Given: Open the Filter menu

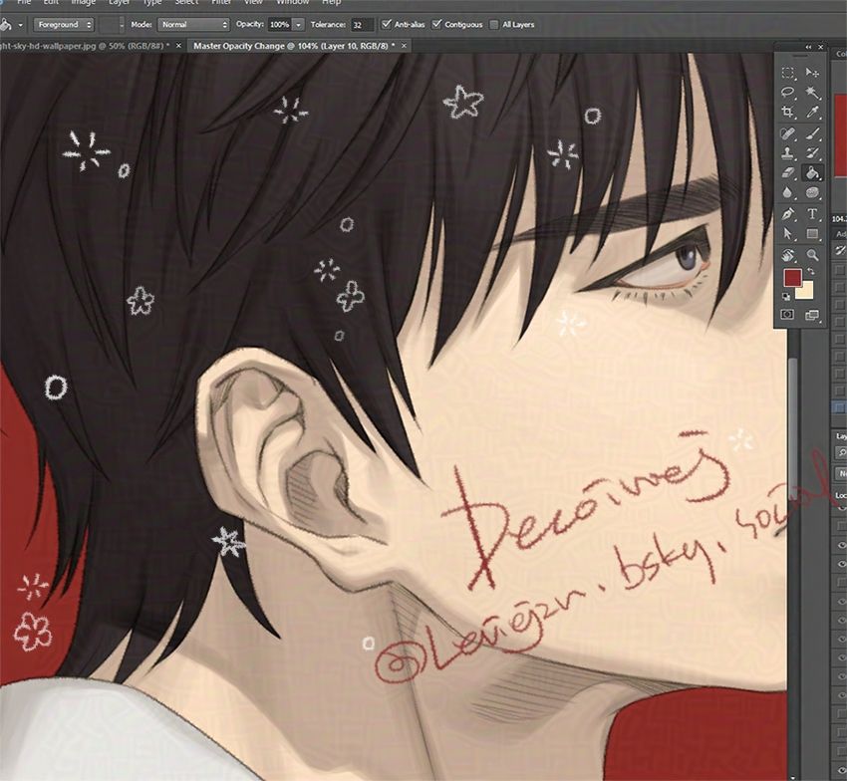Looking at the screenshot, I should click(x=221, y=3).
